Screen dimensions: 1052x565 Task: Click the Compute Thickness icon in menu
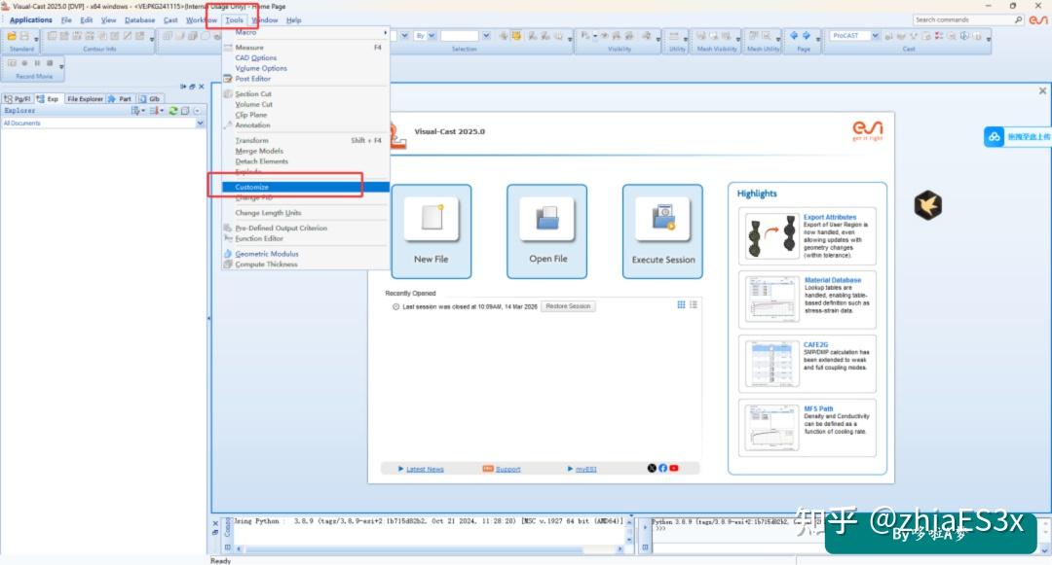point(228,265)
